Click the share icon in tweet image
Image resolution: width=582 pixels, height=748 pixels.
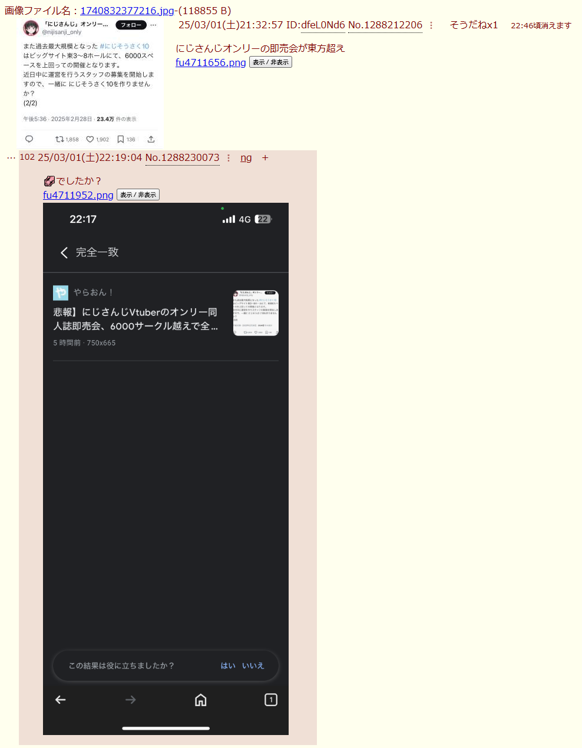click(151, 140)
